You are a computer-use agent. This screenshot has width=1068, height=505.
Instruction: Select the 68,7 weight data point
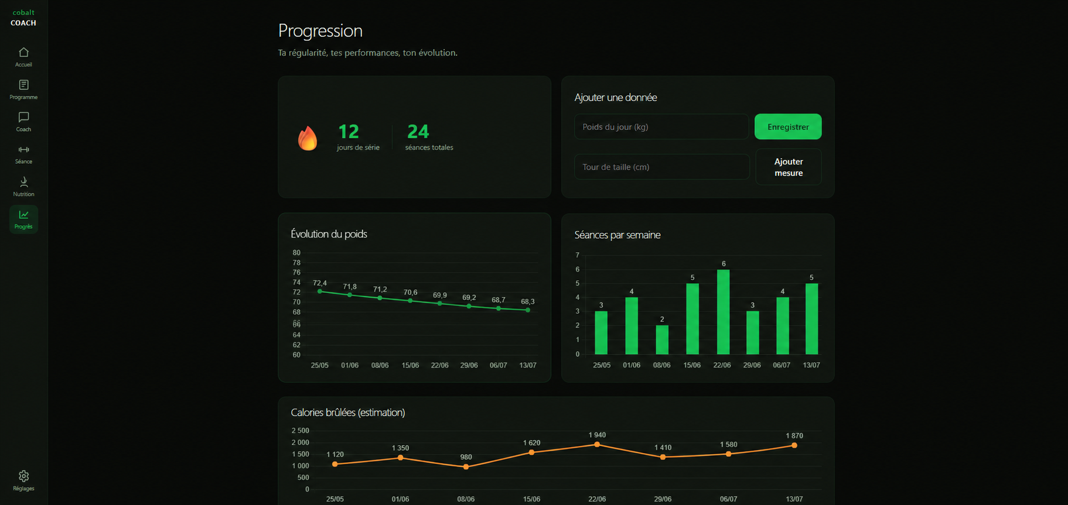coord(499,308)
